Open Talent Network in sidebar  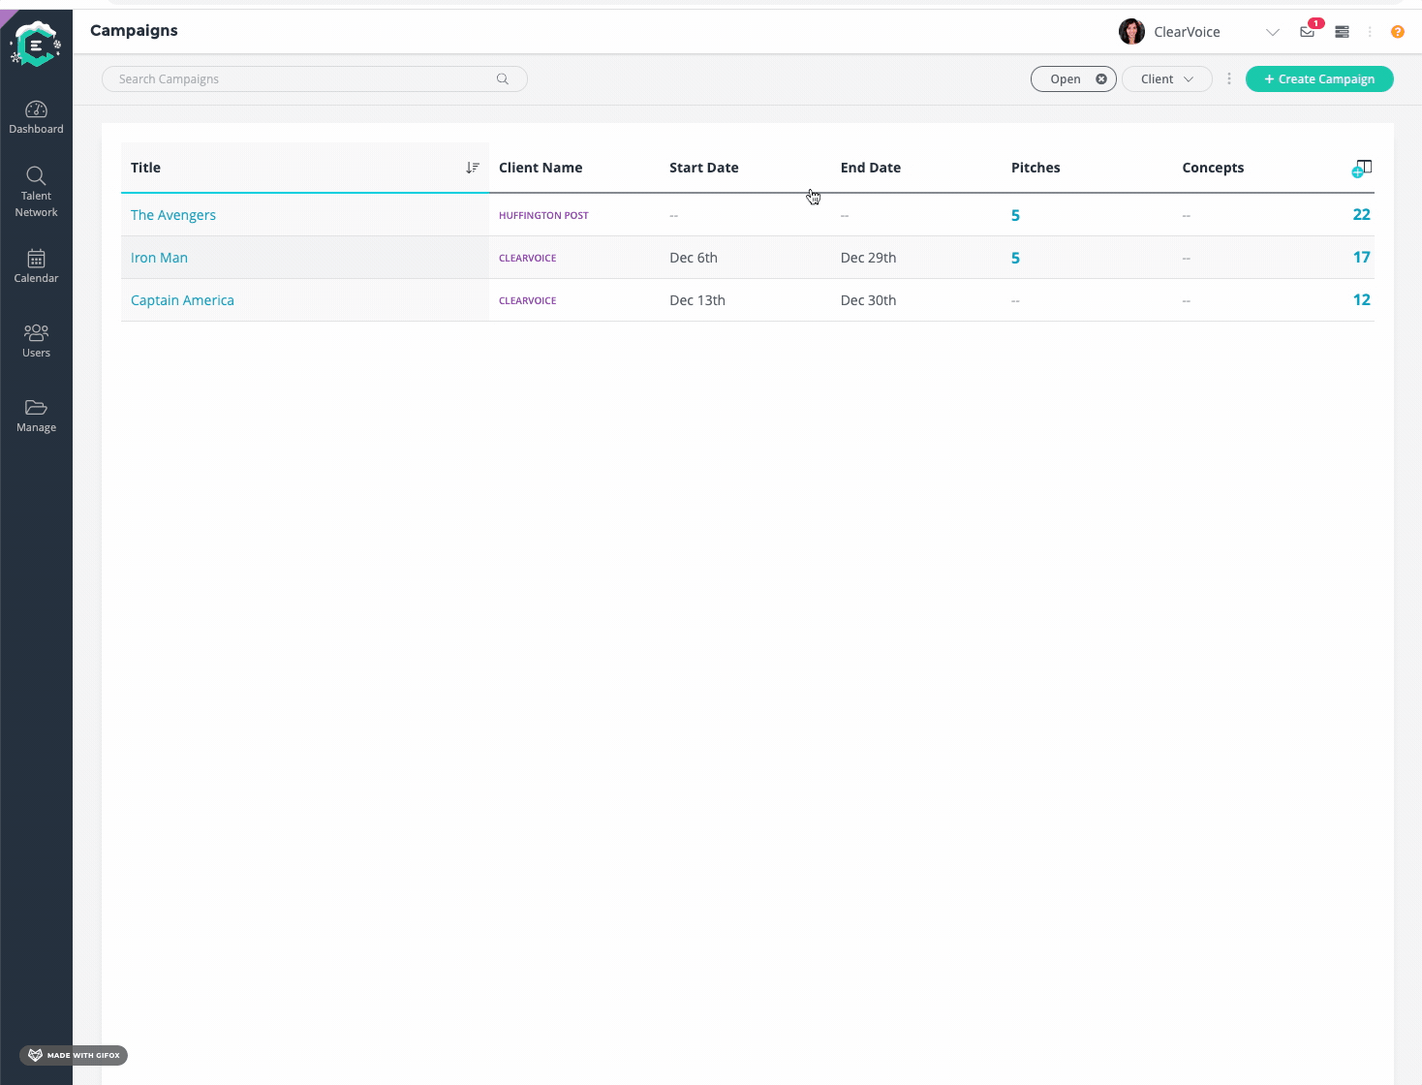coord(36,192)
